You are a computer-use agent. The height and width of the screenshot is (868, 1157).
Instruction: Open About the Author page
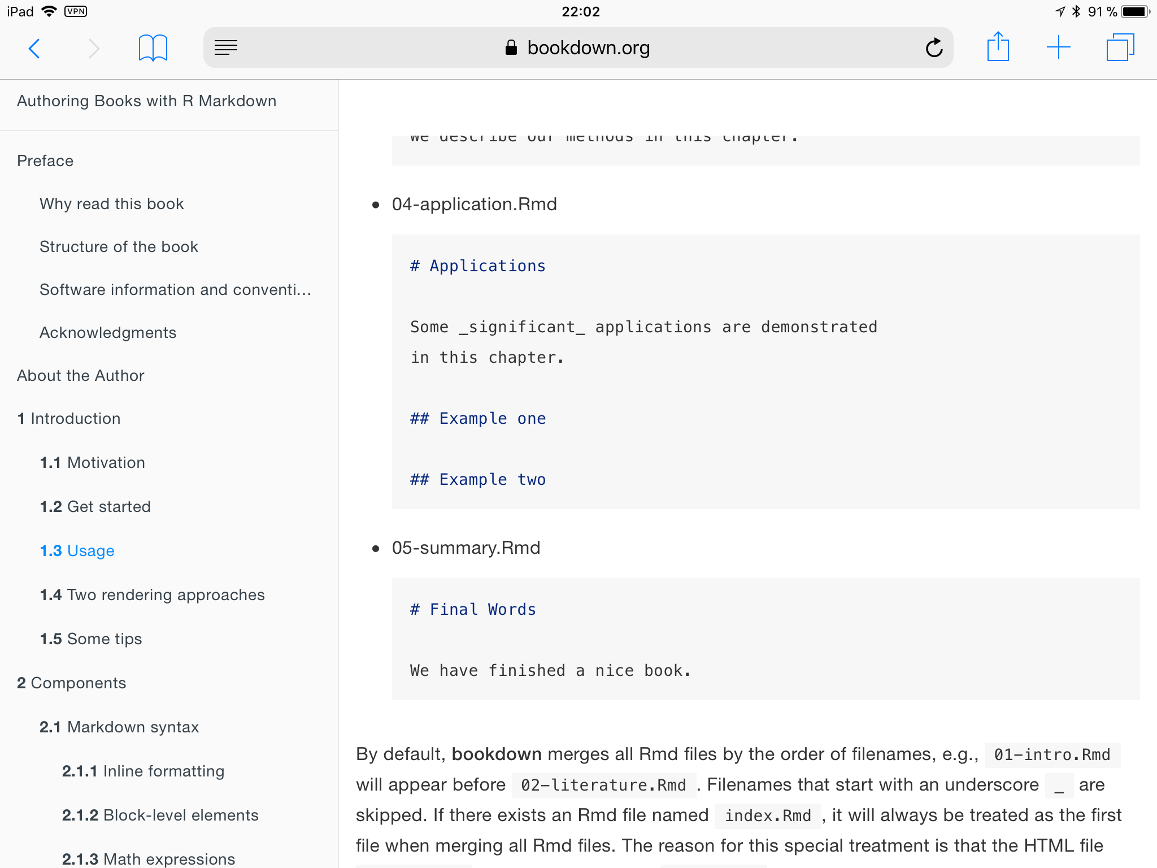click(x=81, y=376)
